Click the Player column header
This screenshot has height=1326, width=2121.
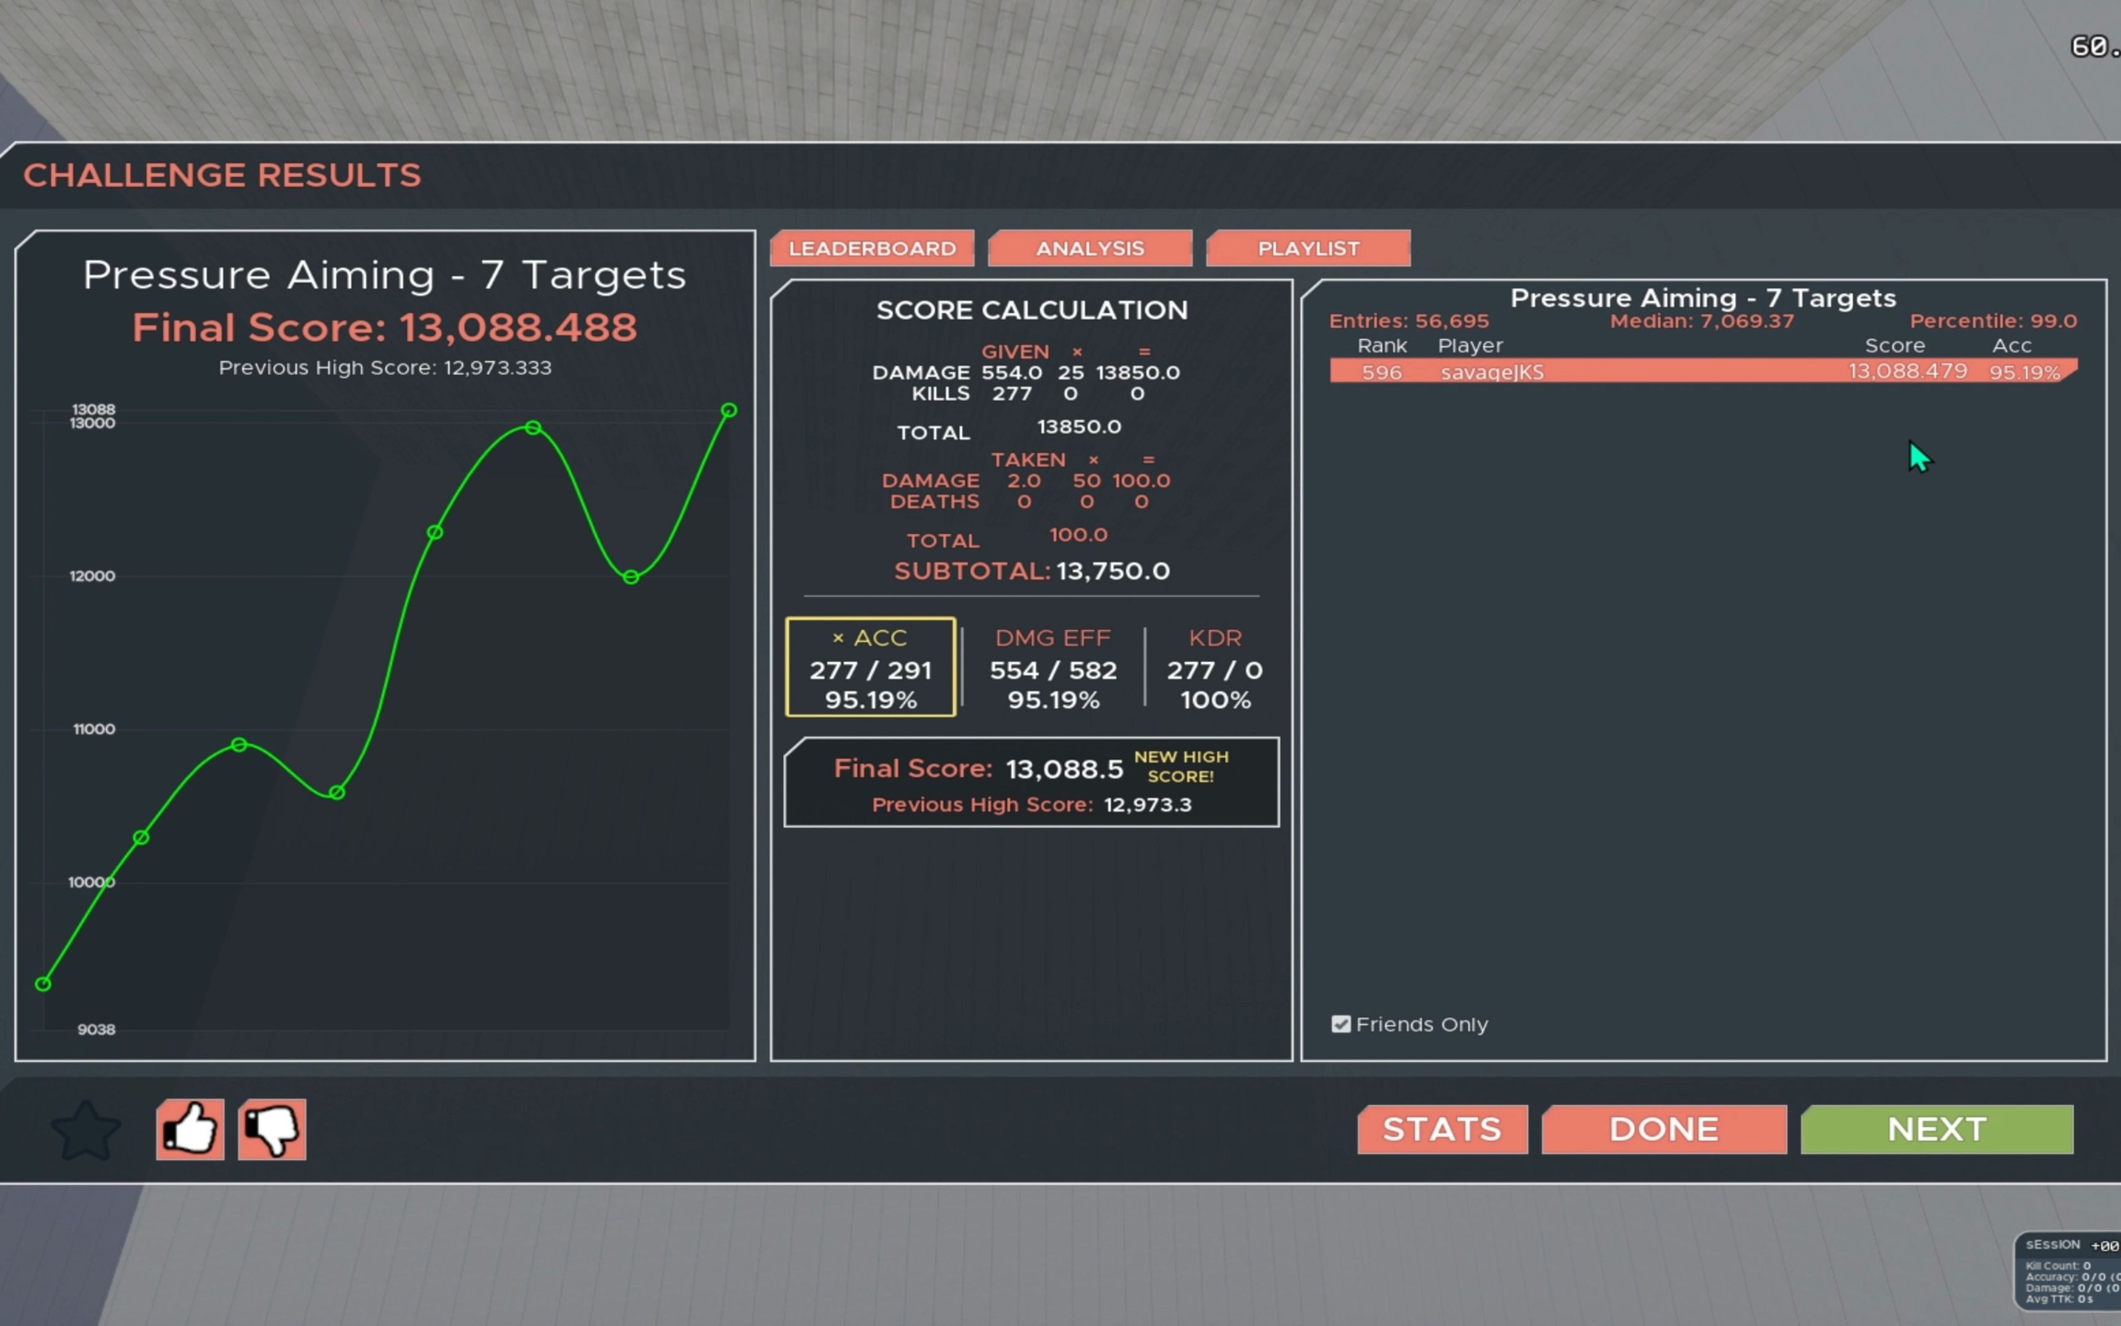click(x=1470, y=346)
